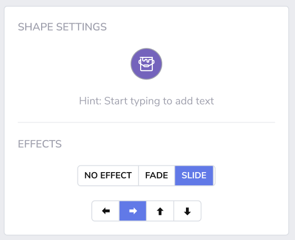Disable animation by choosing NO EFFECT
The width and height of the screenshot is (295, 240).
point(108,176)
